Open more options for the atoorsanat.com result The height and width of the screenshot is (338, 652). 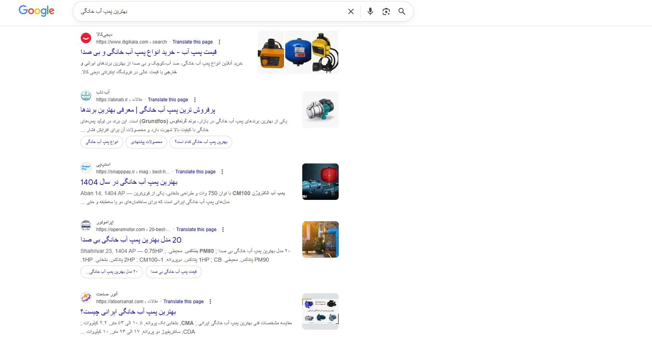[210, 302]
